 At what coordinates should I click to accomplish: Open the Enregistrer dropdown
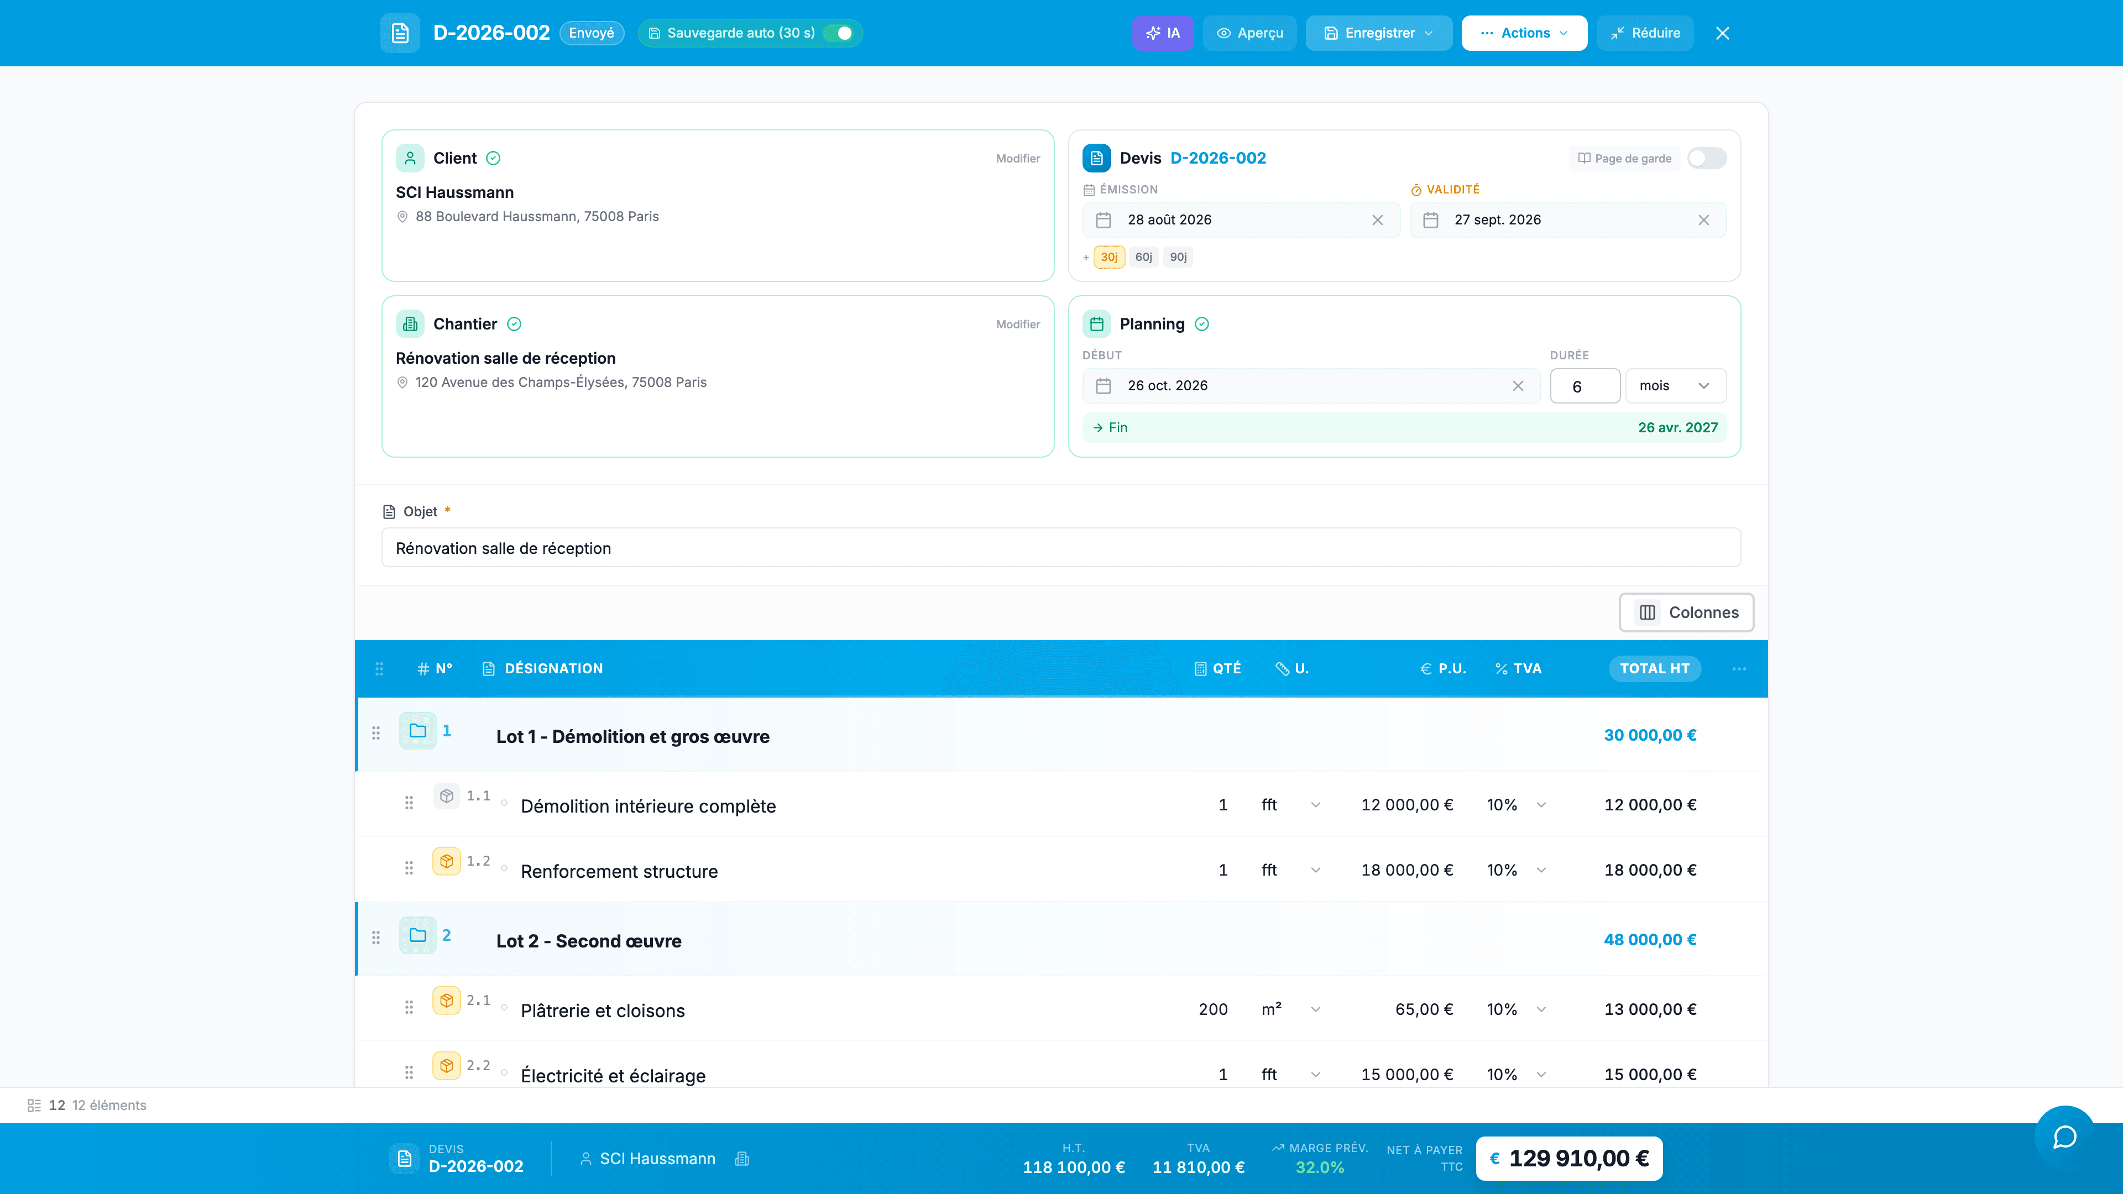coord(1378,33)
